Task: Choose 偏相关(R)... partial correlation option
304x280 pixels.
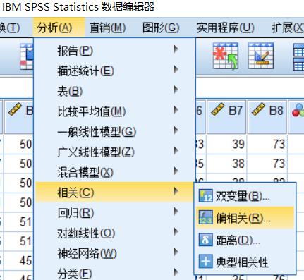Action: (x=245, y=218)
